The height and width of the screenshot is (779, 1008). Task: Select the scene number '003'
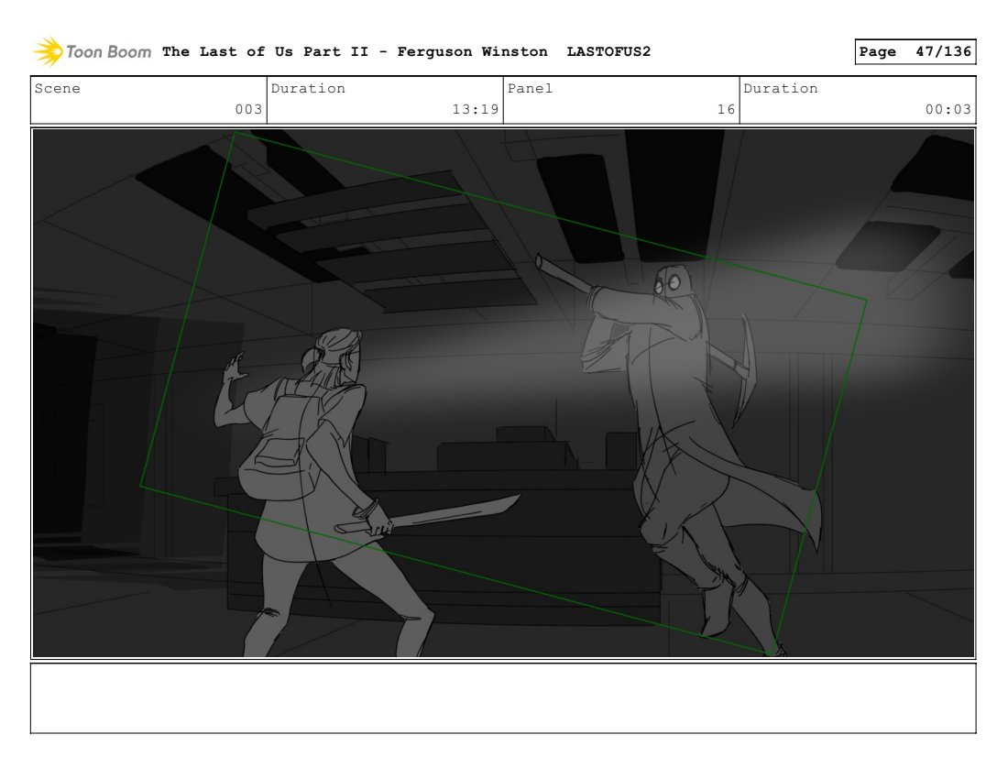click(x=248, y=109)
